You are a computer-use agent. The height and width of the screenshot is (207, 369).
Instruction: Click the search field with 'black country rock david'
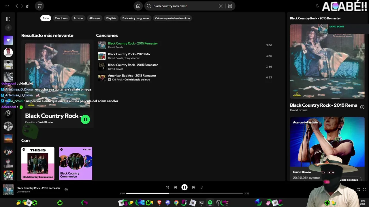184,6
